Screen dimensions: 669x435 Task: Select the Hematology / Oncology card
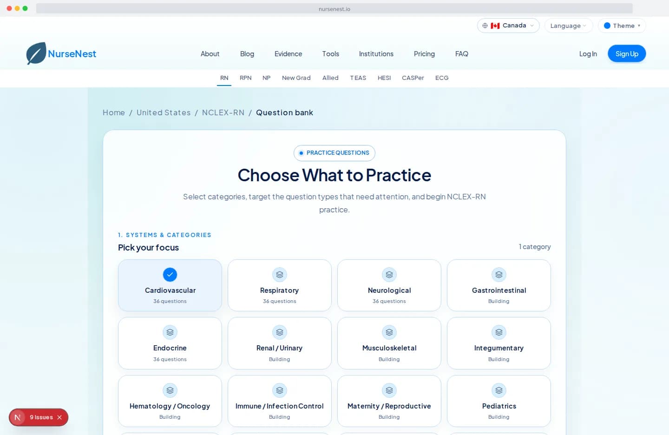pyautogui.click(x=170, y=401)
